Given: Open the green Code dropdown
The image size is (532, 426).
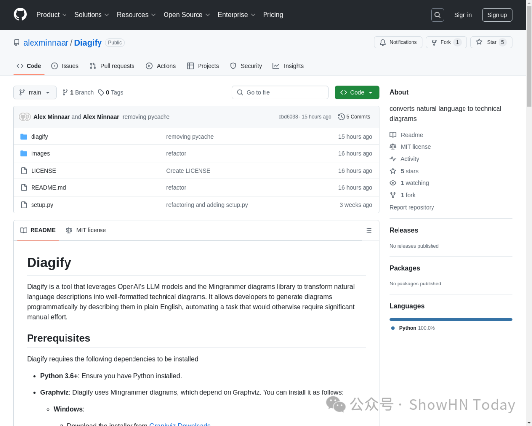Looking at the screenshot, I should click(357, 92).
